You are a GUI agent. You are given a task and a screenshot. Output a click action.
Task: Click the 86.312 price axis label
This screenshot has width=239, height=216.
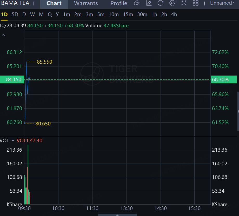15,52
